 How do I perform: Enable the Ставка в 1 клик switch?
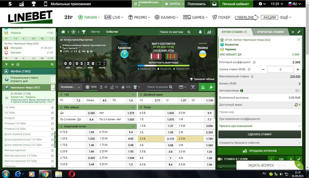point(220,159)
